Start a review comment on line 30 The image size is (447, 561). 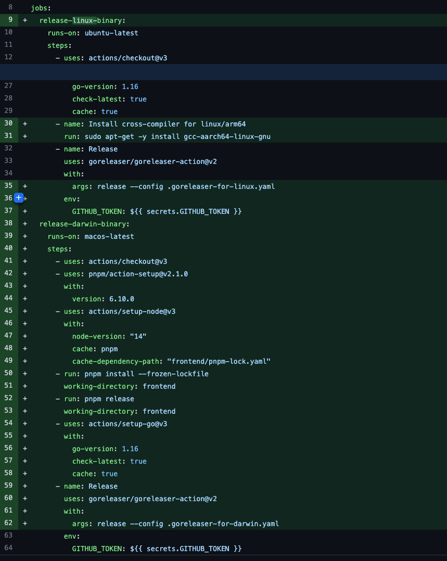(x=19, y=124)
